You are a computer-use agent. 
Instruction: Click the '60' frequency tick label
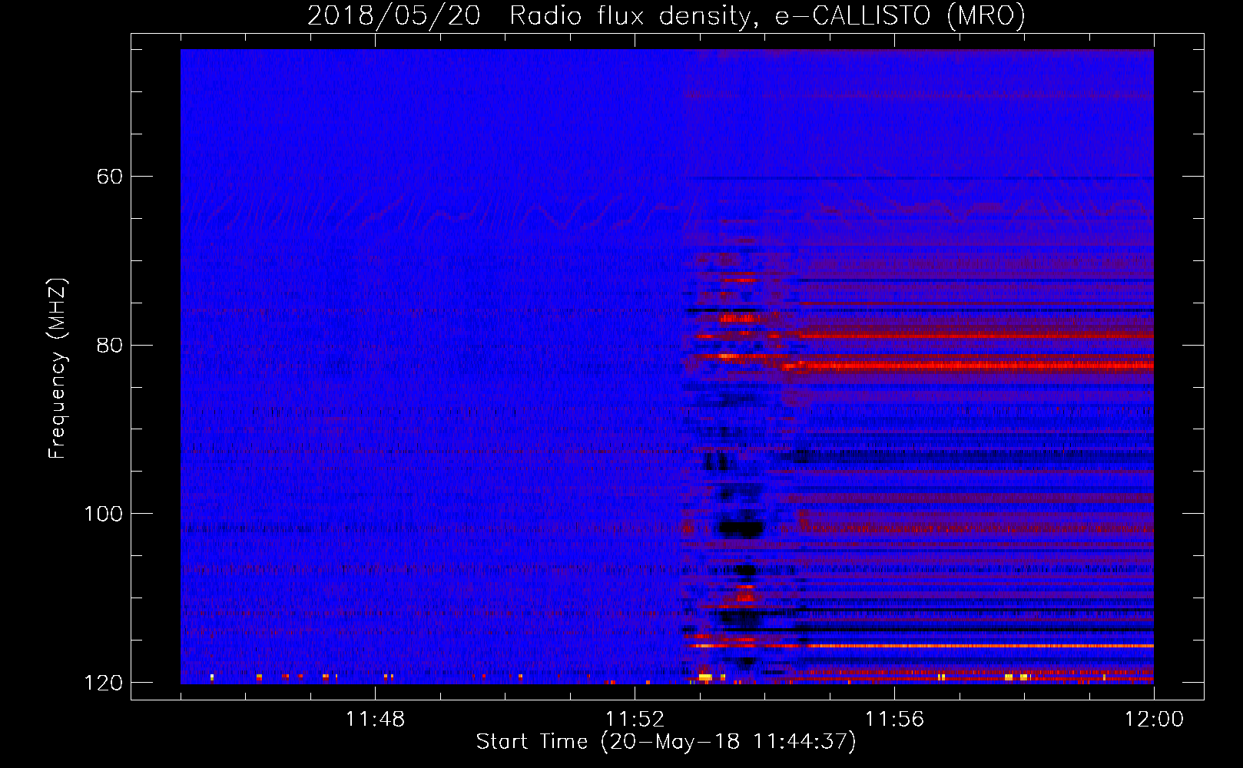(x=110, y=177)
